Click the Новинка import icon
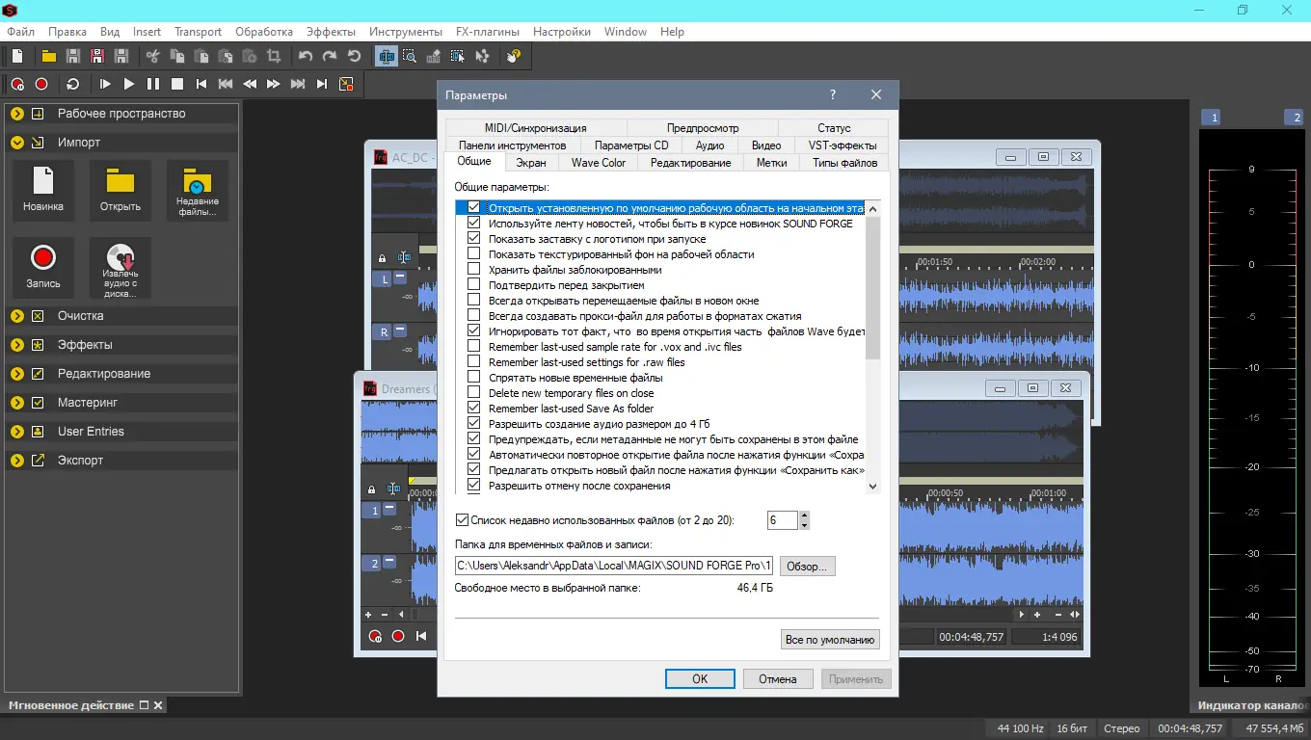Viewport: 1311px width, 740px height. (43, 191)
